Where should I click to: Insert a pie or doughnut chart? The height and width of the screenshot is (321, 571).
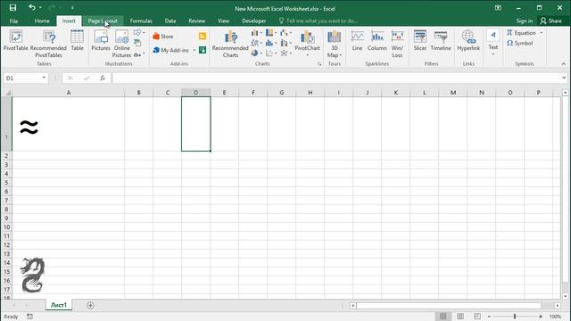[256, 53]
